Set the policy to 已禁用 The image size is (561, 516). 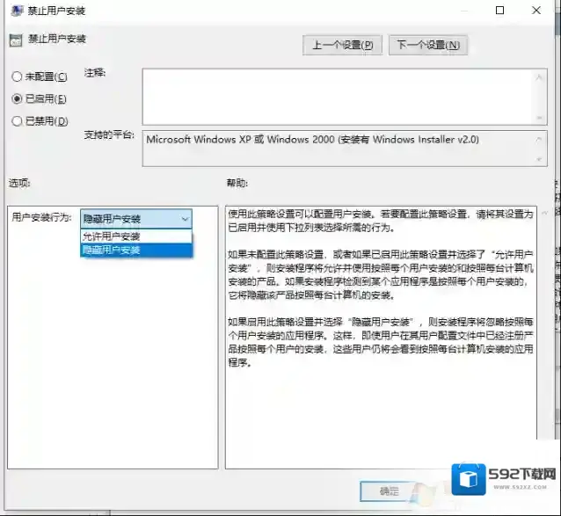click(17, 121)
